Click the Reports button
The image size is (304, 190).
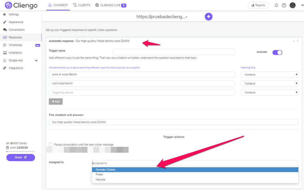[258, 5]
